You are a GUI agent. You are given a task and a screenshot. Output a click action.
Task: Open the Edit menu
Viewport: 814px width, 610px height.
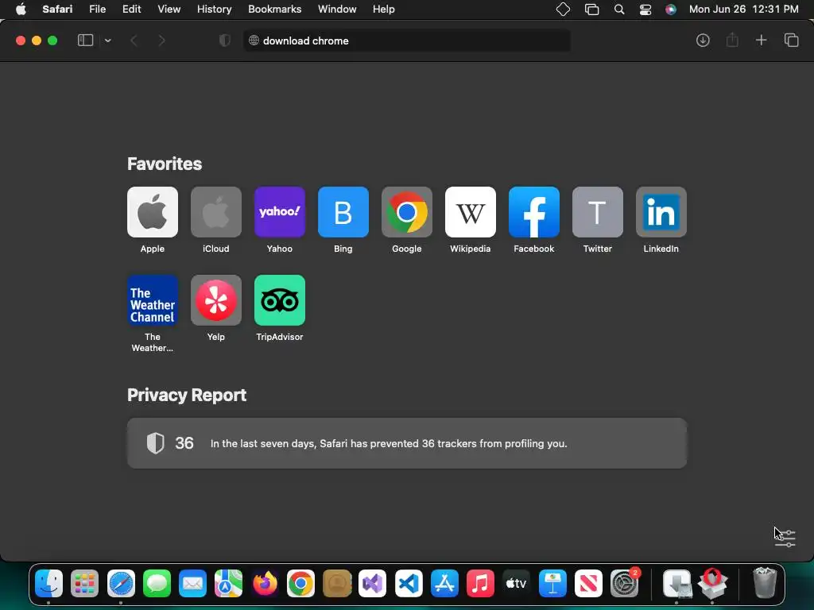click(131, 10)
